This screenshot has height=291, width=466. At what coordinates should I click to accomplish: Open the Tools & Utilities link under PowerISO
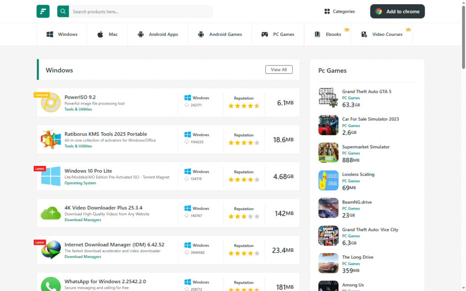tap(78, 110)
